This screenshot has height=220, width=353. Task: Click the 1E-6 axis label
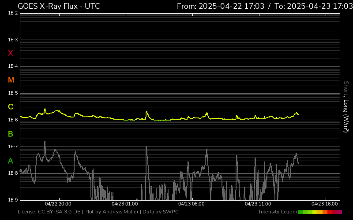point(13,120)
